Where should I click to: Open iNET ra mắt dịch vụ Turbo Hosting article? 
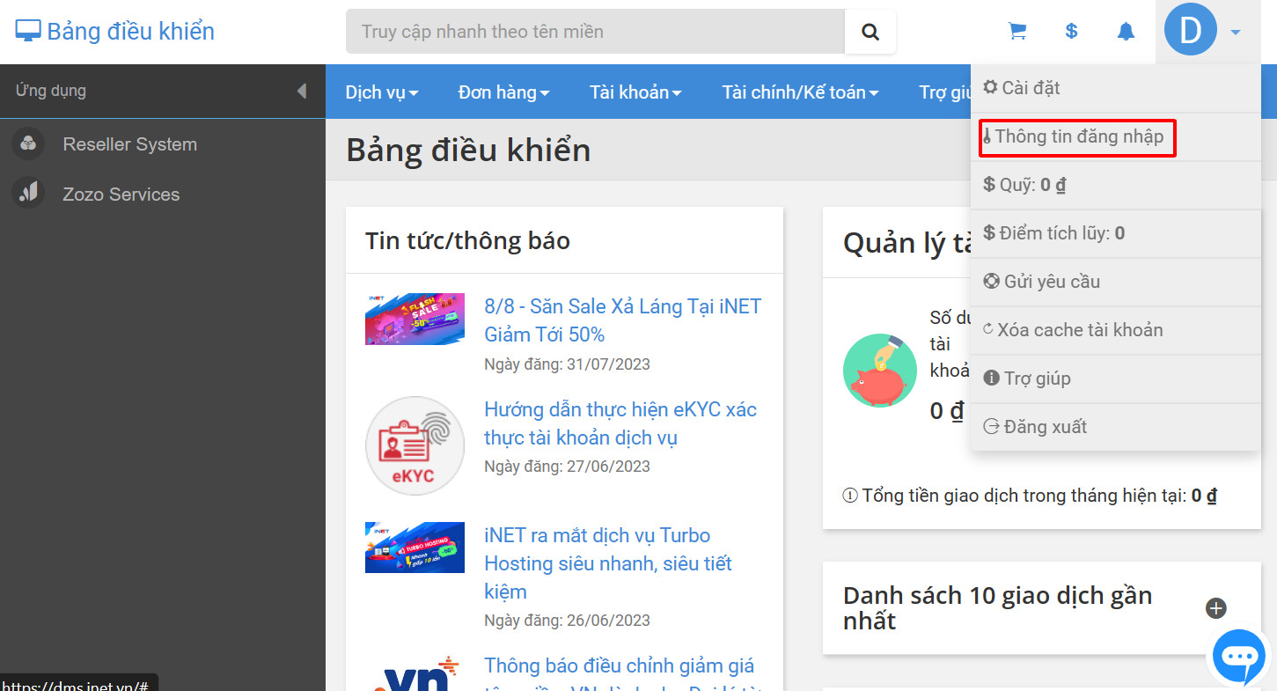608,563
